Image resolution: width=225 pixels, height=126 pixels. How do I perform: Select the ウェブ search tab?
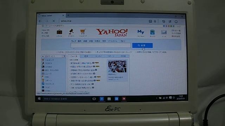[73, 41]
